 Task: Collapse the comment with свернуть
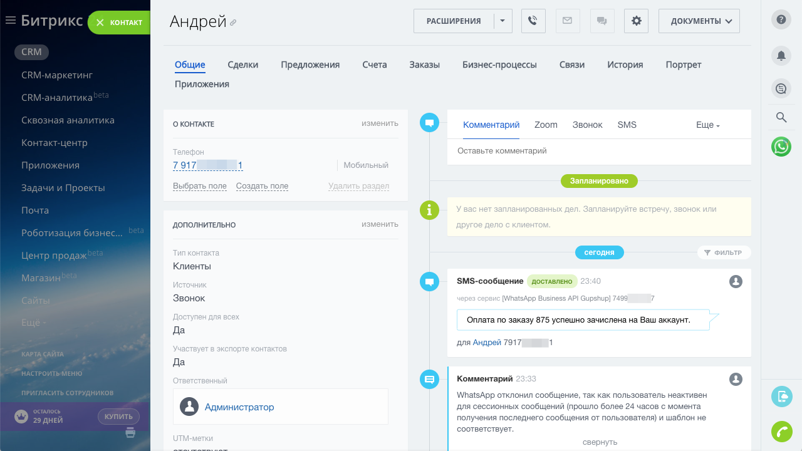click(x=600, y=442)
